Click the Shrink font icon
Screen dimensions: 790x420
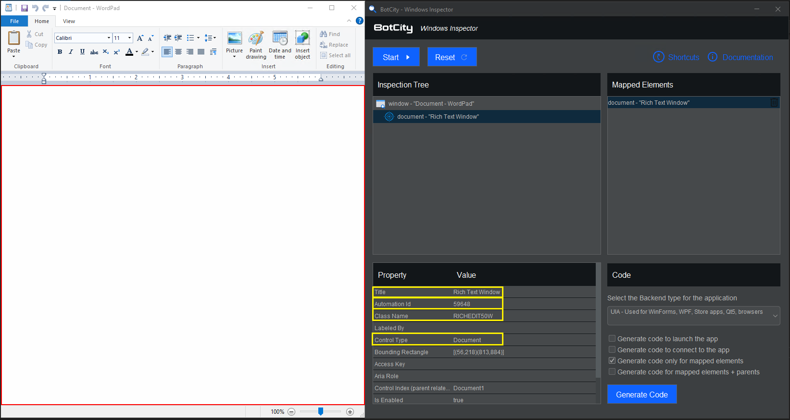pos(151,38)
